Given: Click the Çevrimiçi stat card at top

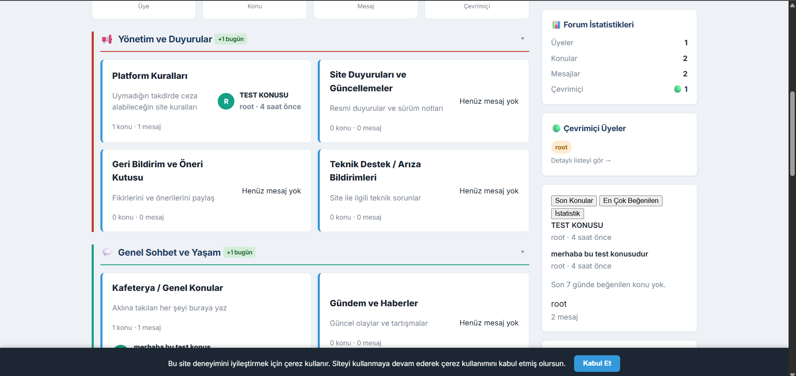Looking at the screenshot, I should [x=477, y=9].
